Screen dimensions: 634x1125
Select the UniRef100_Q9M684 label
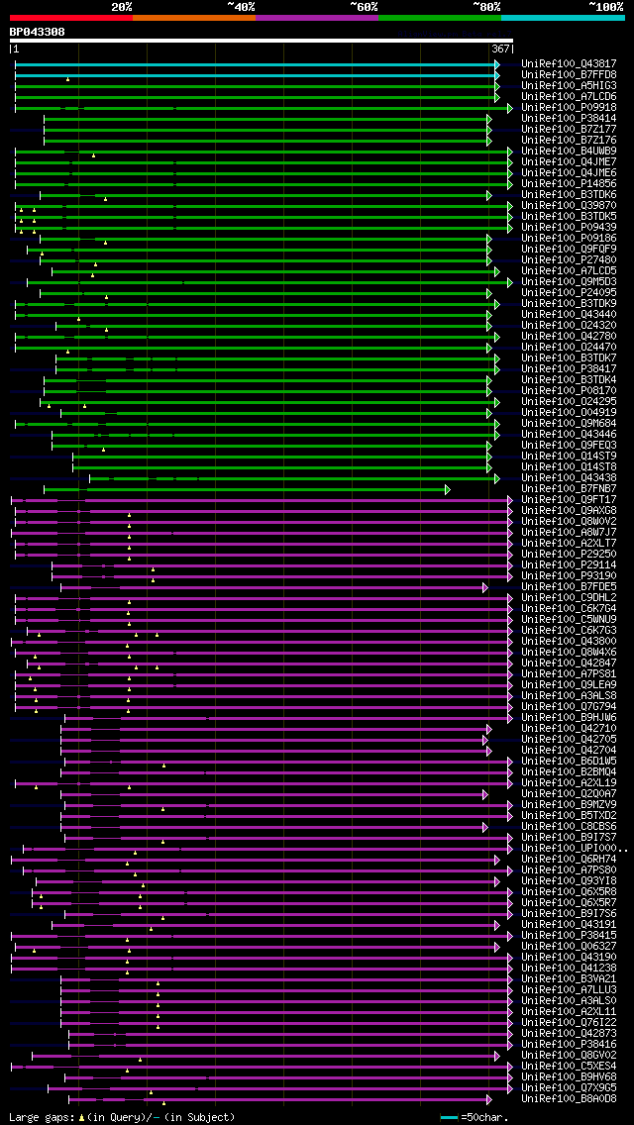569,423
